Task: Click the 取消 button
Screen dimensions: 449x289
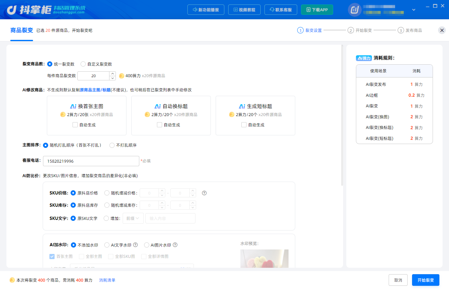Action: click(x=398, y=280)
